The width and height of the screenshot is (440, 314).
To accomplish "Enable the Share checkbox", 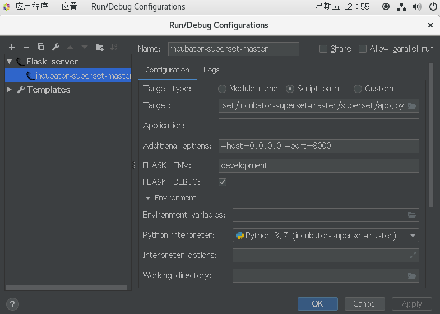I will (323, 49).
